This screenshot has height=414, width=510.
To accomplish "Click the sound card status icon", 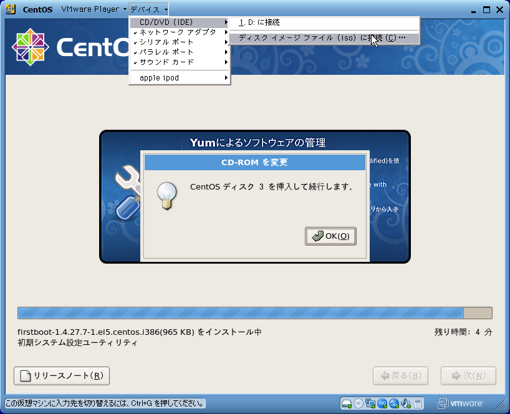I will tap(406, 403).
